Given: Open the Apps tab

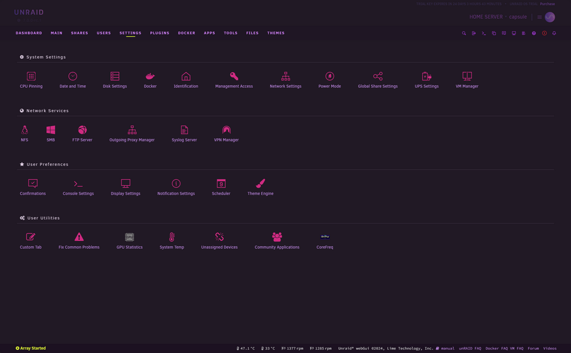Looking at the screenshot, I should pyautogui.click(x=210, y=33).
